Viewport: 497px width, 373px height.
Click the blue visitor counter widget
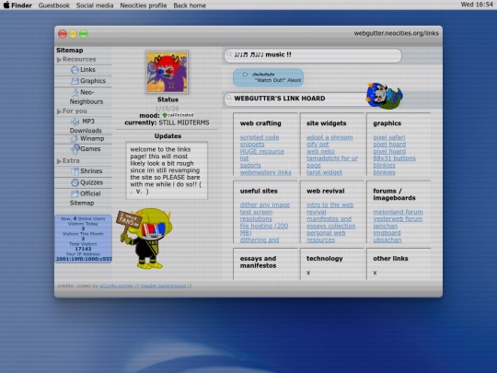click(84, 239)
